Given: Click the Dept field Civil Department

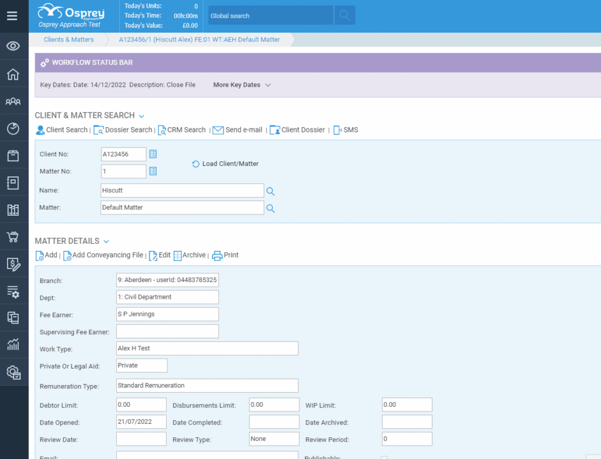Looking at the screenshot, I should coord(167,297).
